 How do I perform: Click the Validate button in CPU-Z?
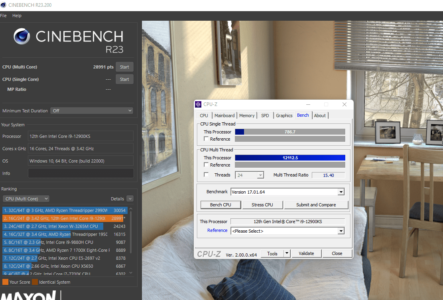tap(306, 253)
